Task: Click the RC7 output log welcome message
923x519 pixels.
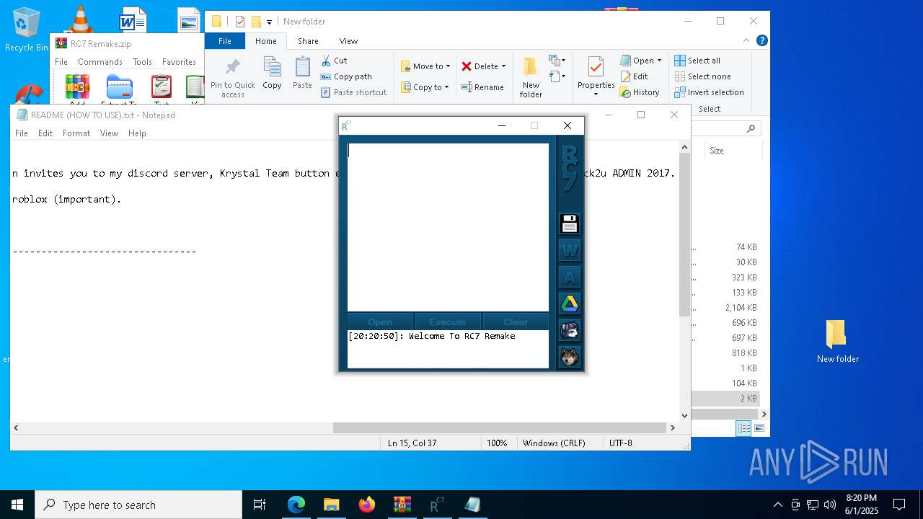Action: [x=432, y=336]
